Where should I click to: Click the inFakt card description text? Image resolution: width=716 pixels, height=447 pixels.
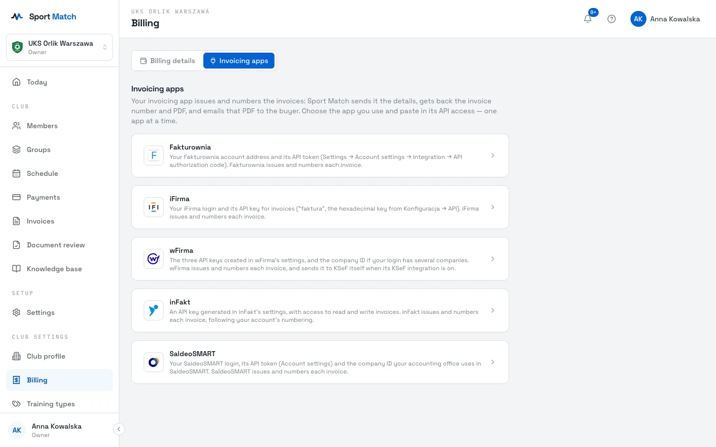(x=324, y=316)
